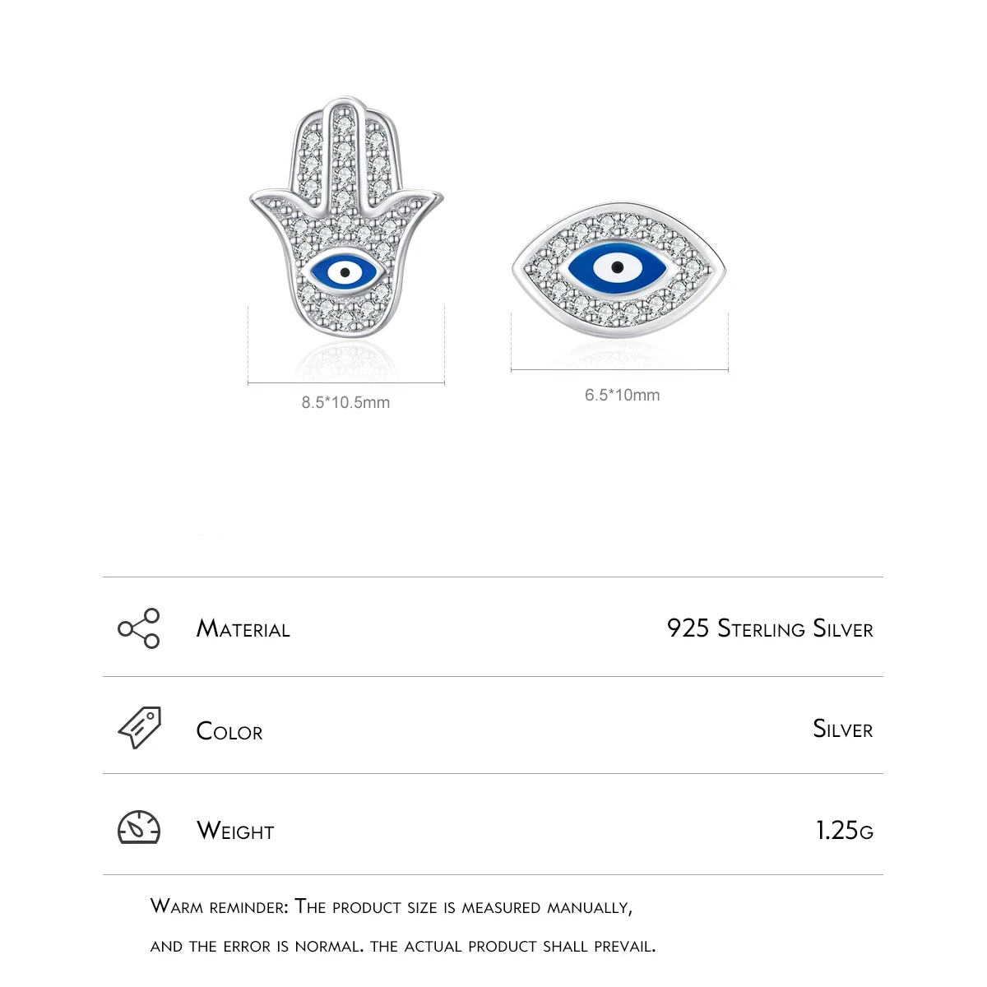987x987 pixels.
Task: Click the Weight label
Action: (x=235, y=831)
